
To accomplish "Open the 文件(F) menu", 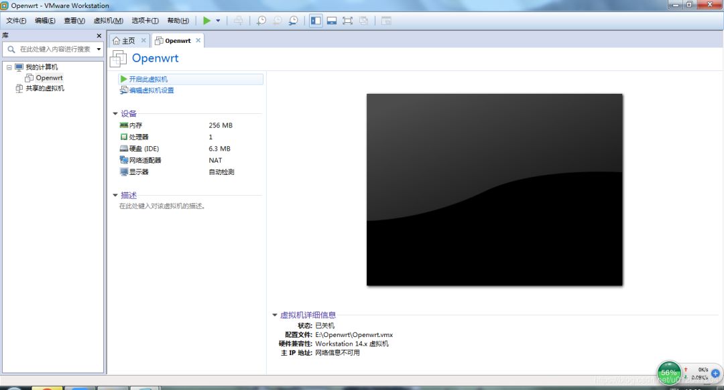I will (x=16, y=20).
